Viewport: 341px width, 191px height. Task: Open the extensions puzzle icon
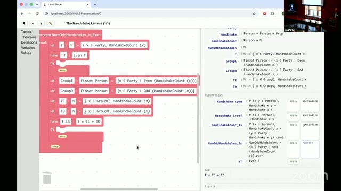(x=272, y=13)
